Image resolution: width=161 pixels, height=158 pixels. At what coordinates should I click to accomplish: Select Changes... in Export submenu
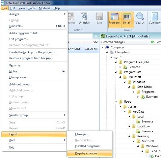[90, 134]
